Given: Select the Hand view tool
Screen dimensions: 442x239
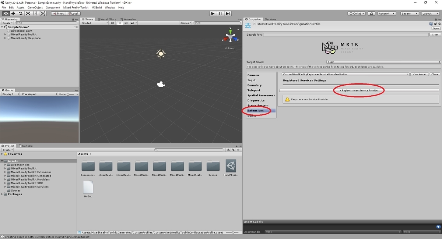Looking at the screenshot, I should click(6, 14).
